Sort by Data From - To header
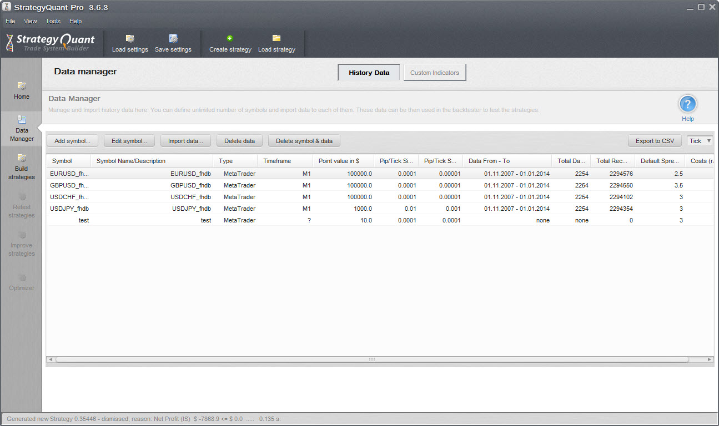The width and height of the screenshot is (719, 426). (507, 161)
